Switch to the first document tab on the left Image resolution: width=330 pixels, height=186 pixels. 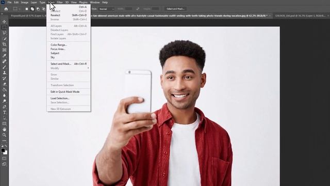tap(27, 16)
